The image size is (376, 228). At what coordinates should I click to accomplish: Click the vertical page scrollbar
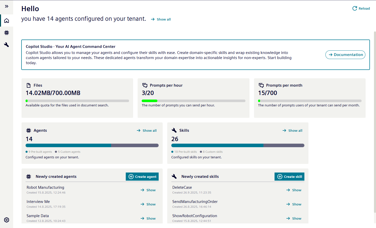pos(375,122)
